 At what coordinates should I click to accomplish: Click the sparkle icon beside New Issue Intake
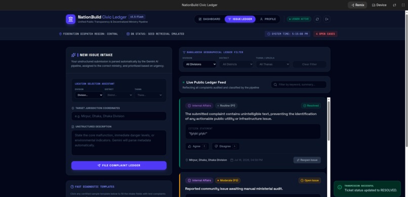(73, 55)
